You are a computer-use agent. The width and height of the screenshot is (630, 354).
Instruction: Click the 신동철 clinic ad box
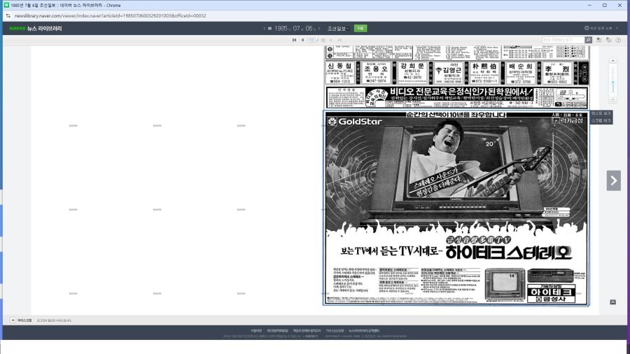[339, 73]
